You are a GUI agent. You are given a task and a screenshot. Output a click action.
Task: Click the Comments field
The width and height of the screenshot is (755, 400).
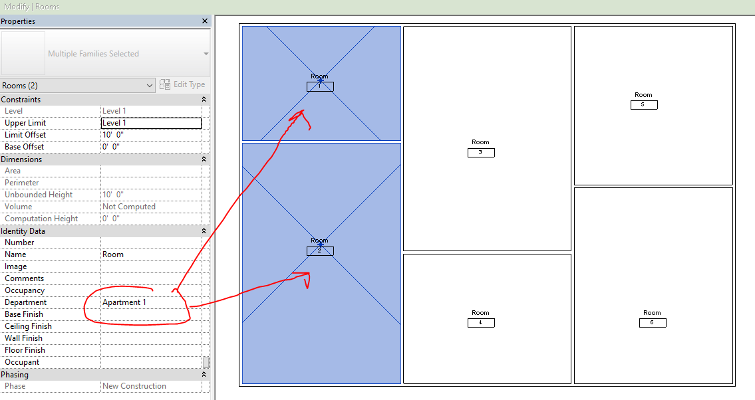(x=150, y=278)
